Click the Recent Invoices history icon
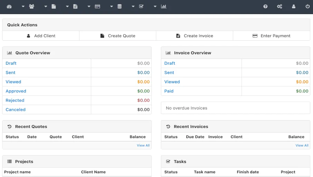This screenshot has width=313, height=177. pos(168,126)
